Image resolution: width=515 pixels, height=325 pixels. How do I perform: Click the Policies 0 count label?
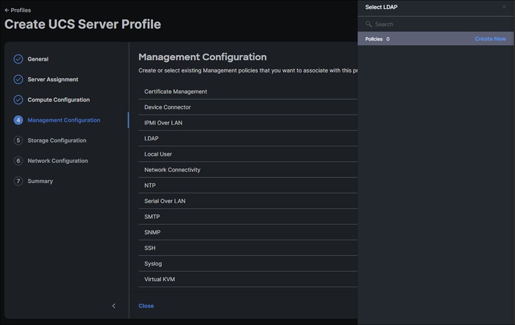point(377,39)
